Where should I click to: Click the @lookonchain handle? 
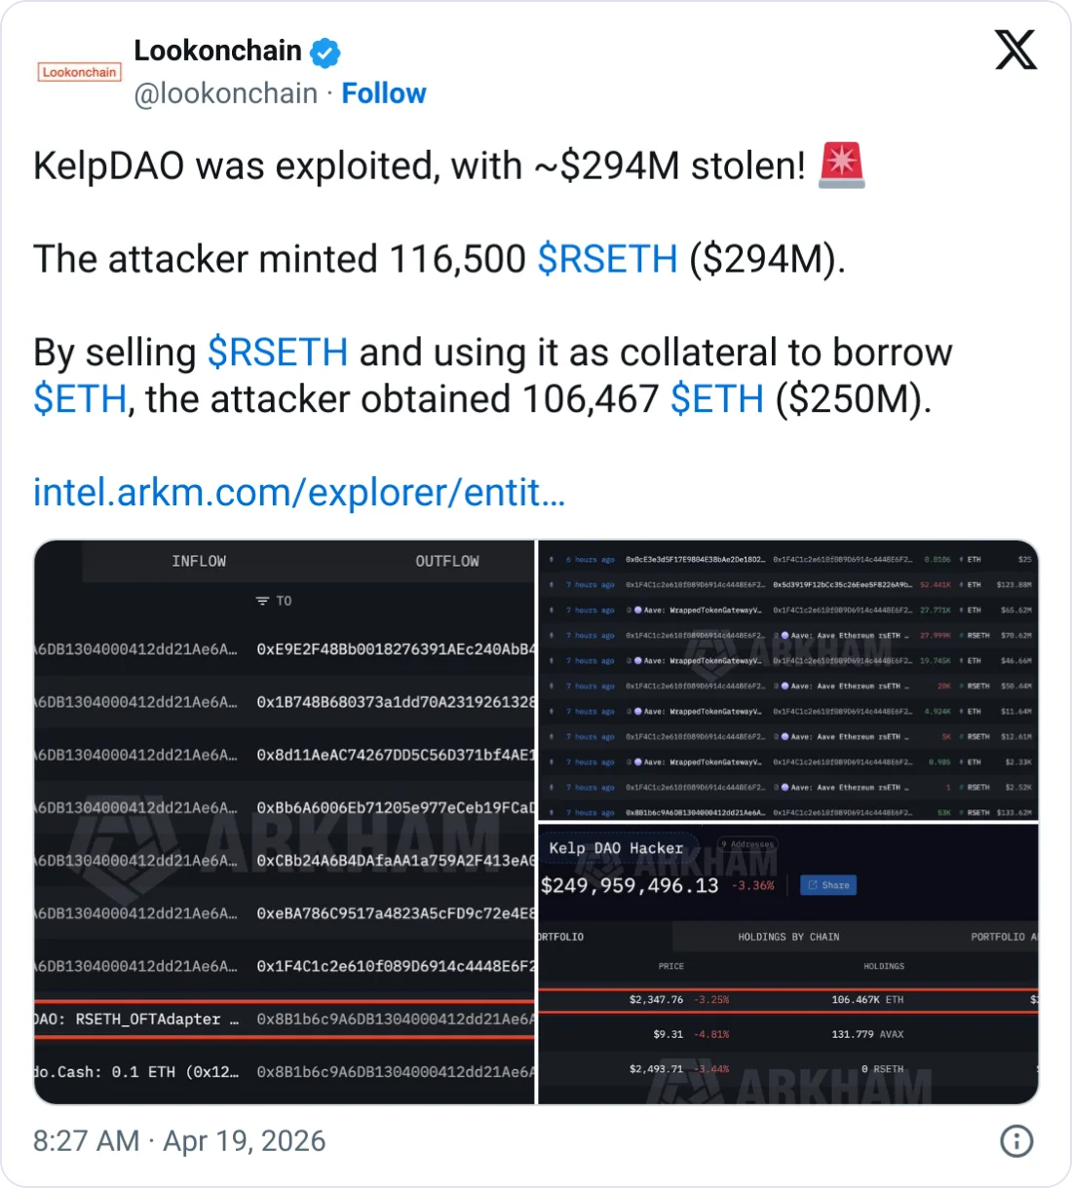pyautogui.click(x=225, y=93)
